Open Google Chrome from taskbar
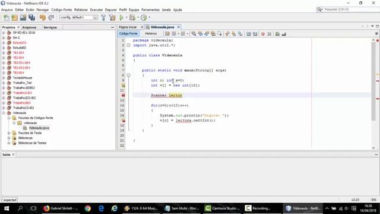The height and width of the screenshot is (214, 380). pyautogui.click(x=88, y=208)
